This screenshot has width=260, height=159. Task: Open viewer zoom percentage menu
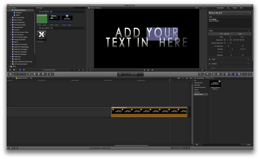198,8
